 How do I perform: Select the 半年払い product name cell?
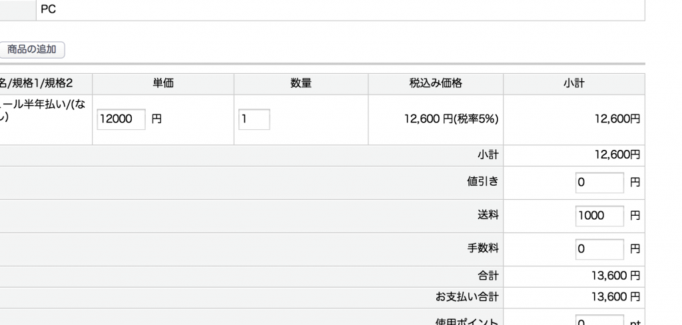tap(44, 111)
